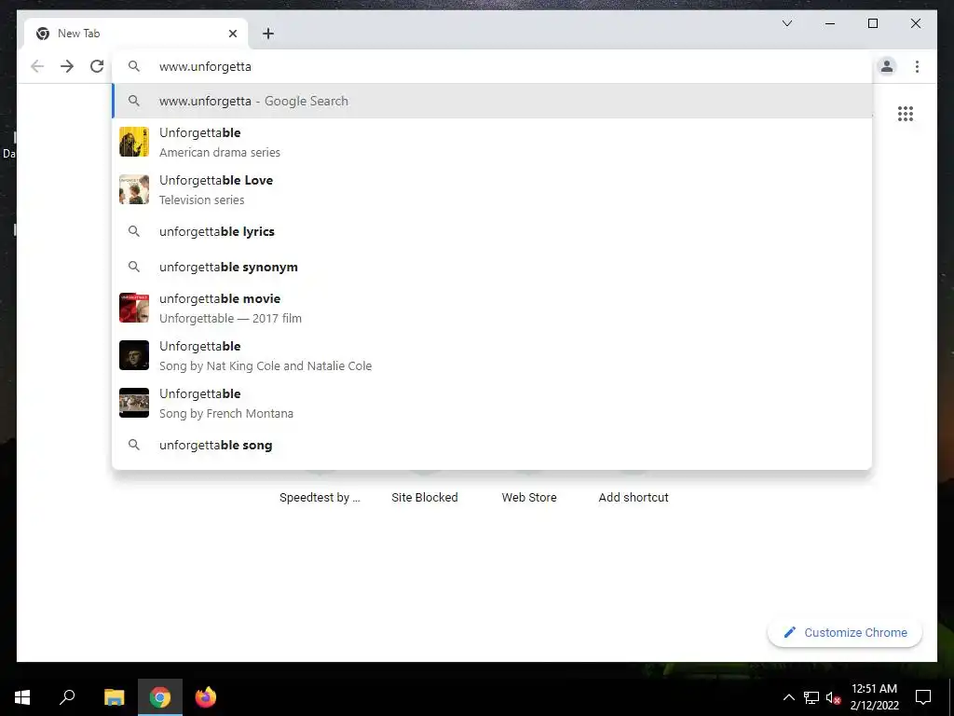Click the omnibox magnifier icon
This screenshot has height=716, width=954.
point(134,66)
